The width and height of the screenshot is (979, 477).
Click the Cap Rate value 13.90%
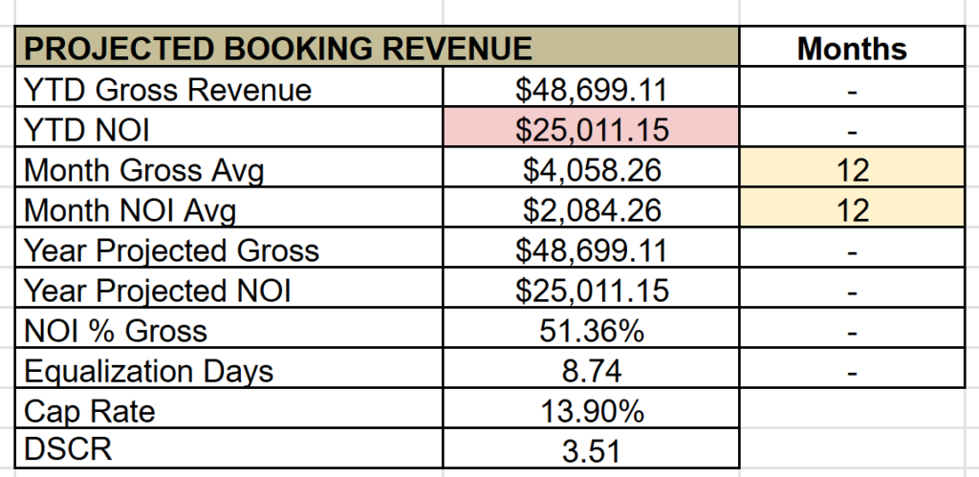tap(591, 411)
